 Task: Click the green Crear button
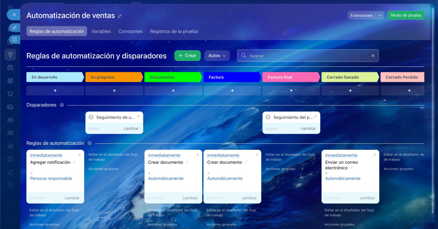[188, 55]
